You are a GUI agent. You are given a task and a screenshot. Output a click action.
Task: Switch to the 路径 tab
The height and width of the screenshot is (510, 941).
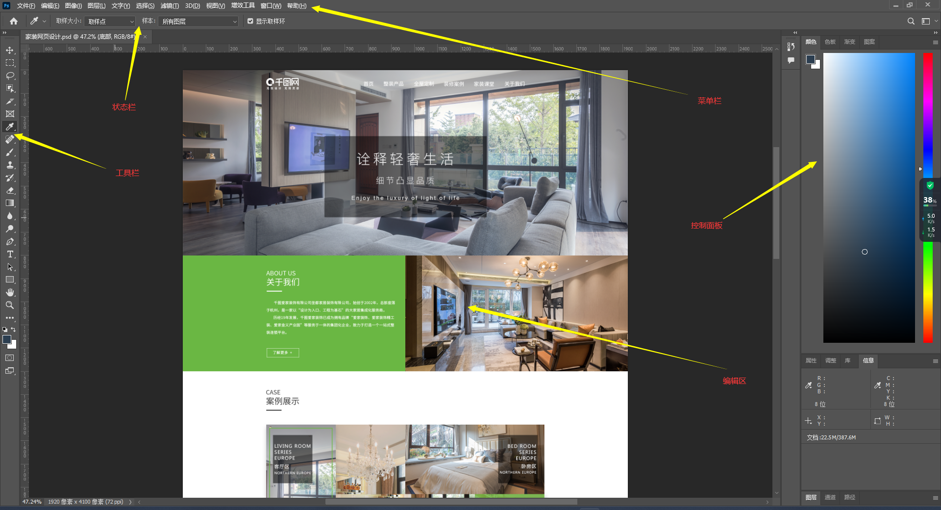849,497
